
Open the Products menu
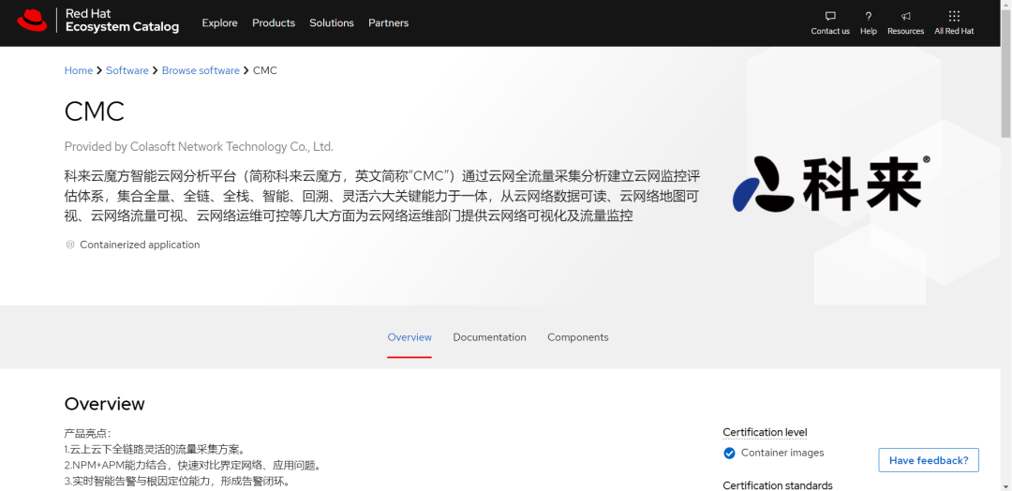point(274,22)
